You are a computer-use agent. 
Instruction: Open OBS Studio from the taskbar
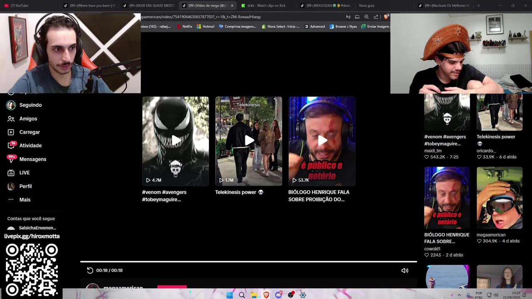291,295
